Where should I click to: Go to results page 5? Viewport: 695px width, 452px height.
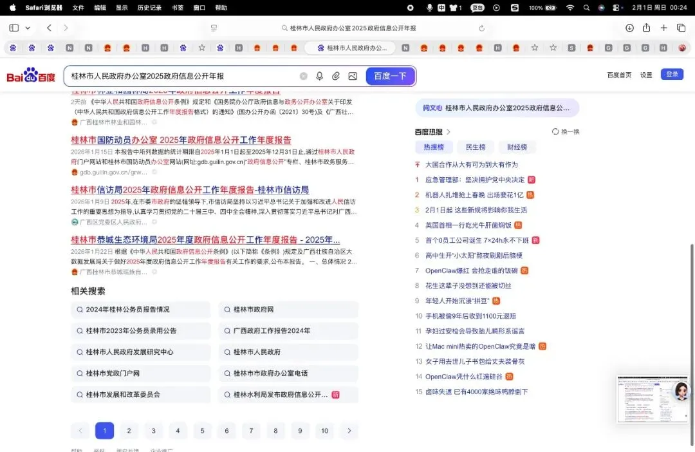[x=202, y=431]
